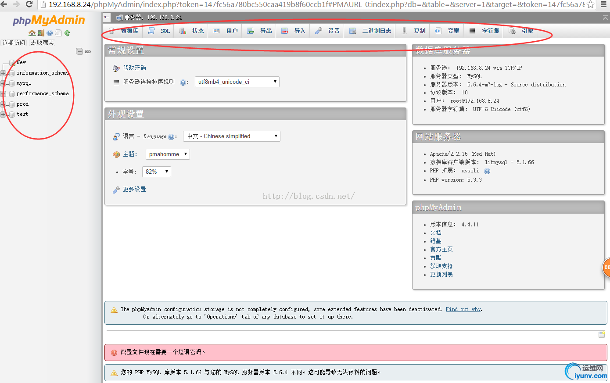Click the help icon next to Language
The height and width of the screenshot is (383, 610).
click(171, 137)
